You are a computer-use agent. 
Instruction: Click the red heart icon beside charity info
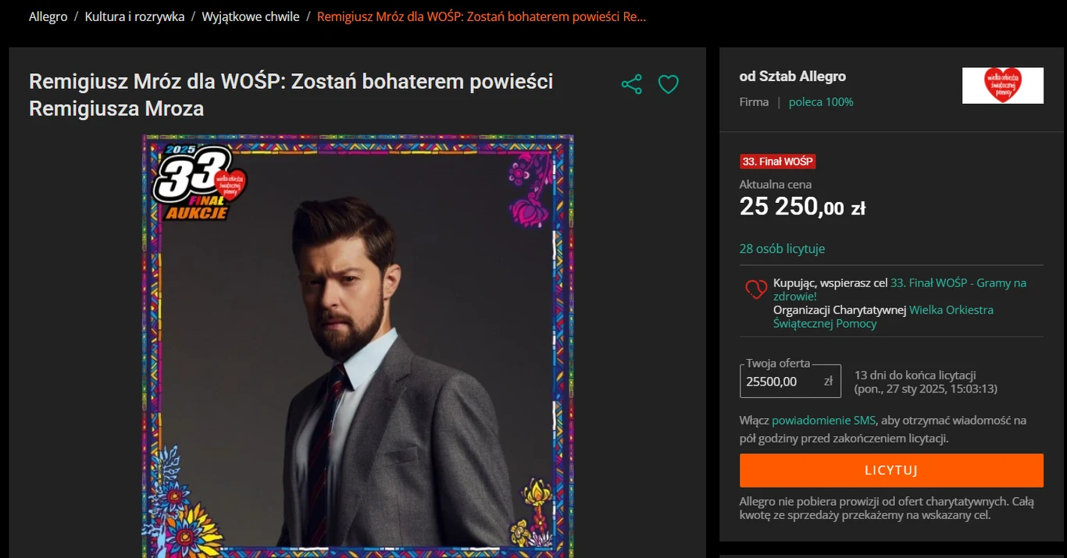755,288
